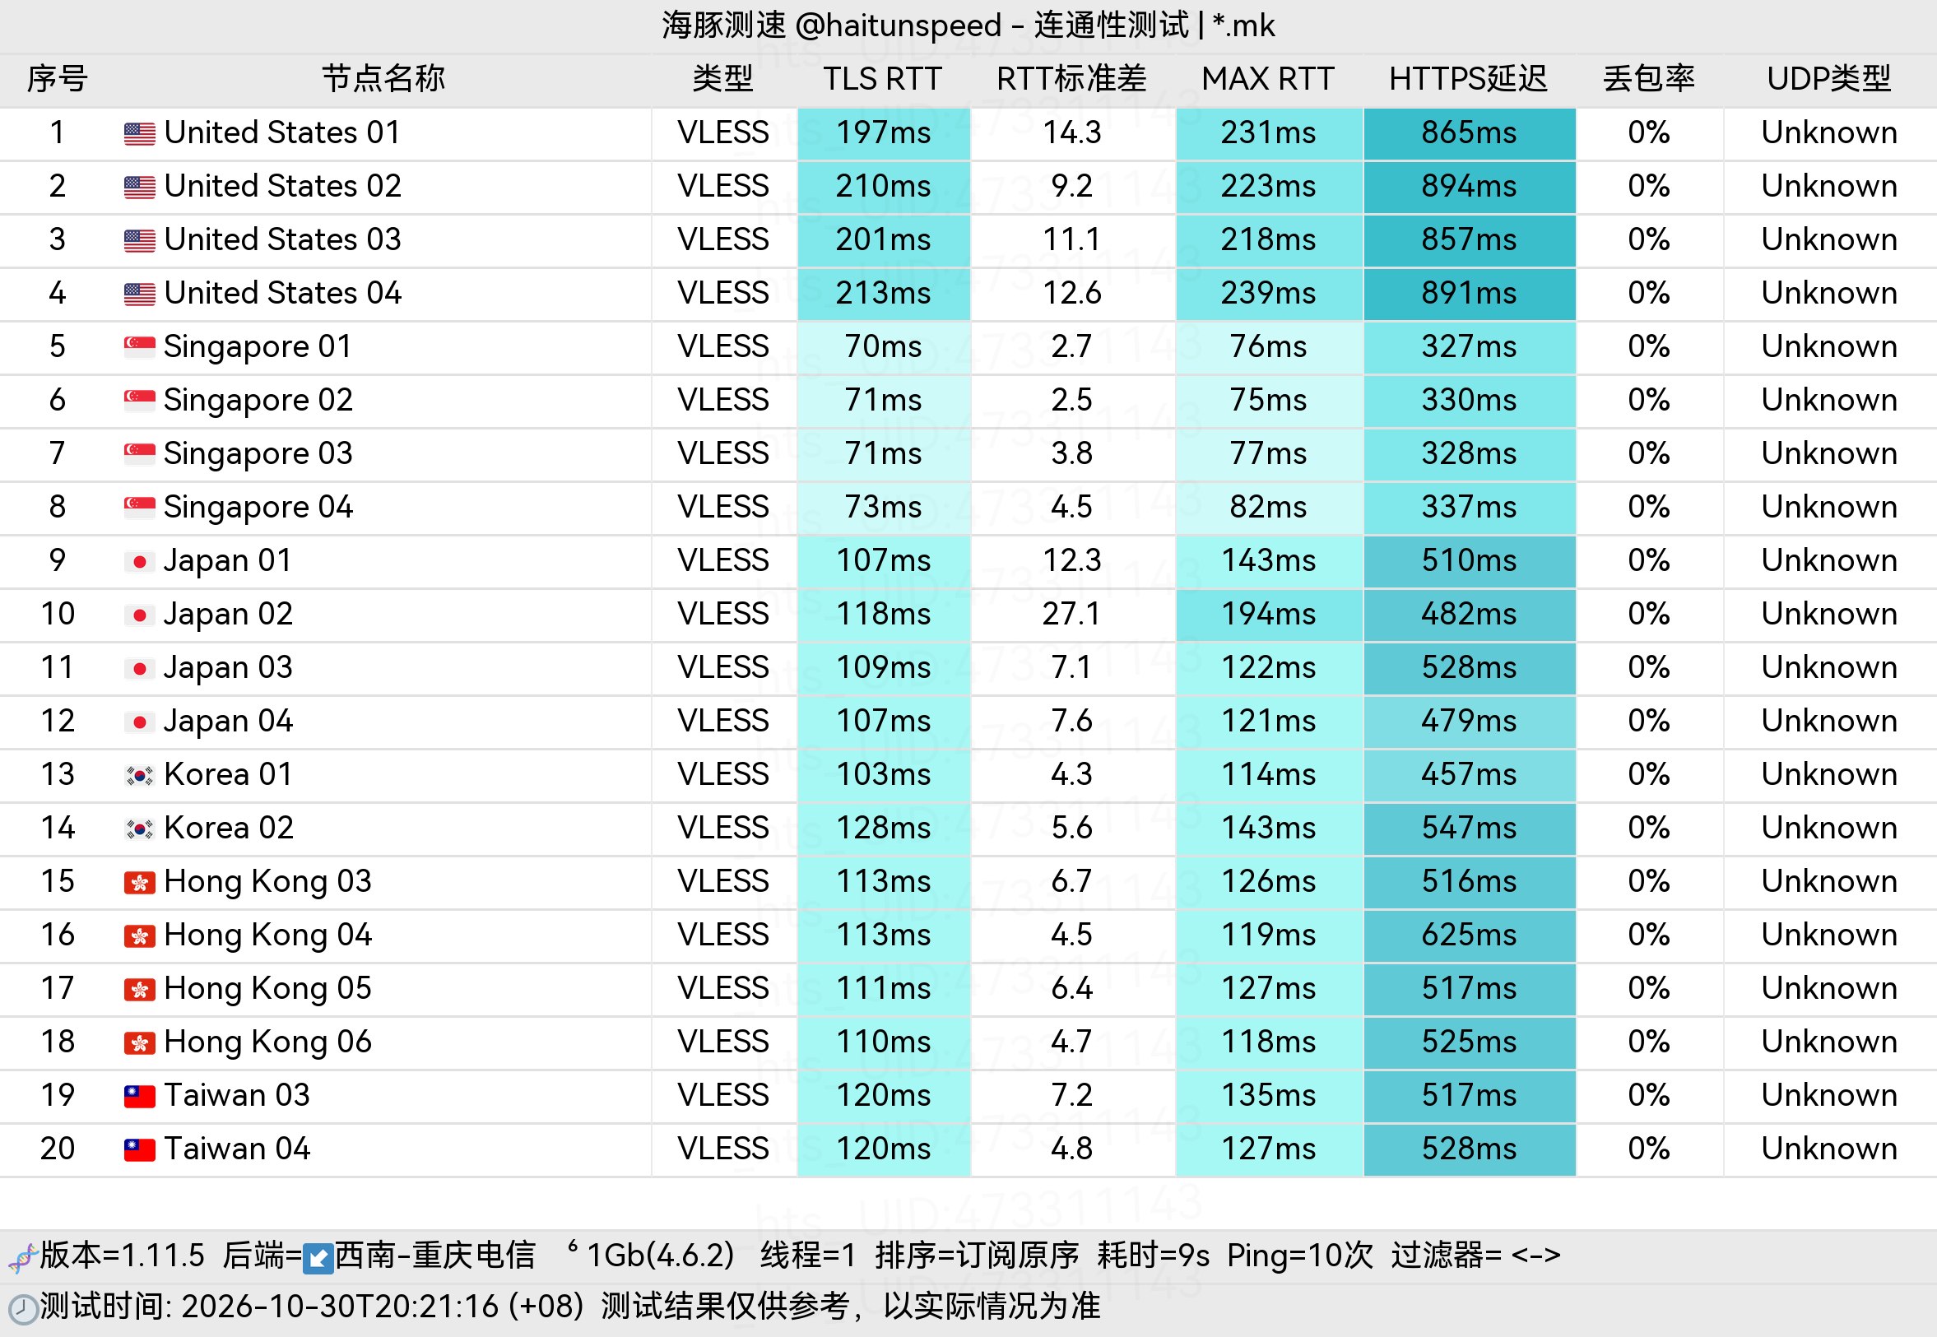Image resolution: width=1937 pixels, height=1337 pixels.
Task: Click the 节点名称 column header
Action: [x=383, y=79]
